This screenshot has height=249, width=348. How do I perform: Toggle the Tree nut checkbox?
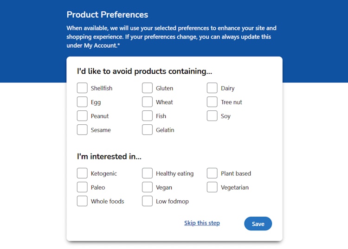pyautogui.click(x=212, y=102)
